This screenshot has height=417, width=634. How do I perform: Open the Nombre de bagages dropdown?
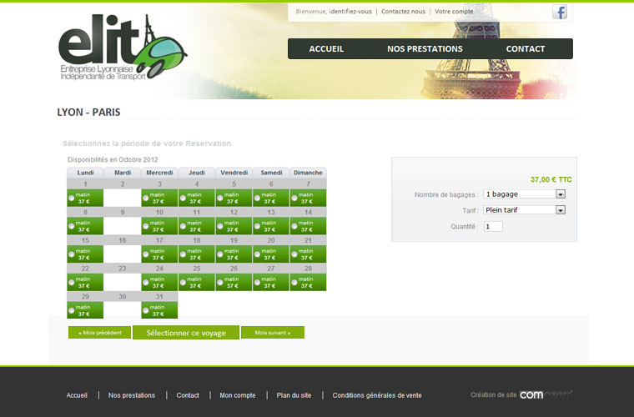(524, 194)
